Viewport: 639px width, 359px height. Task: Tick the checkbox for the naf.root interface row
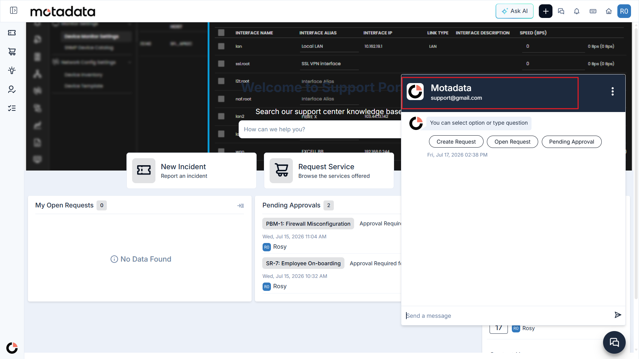click(x=221, y=99)
